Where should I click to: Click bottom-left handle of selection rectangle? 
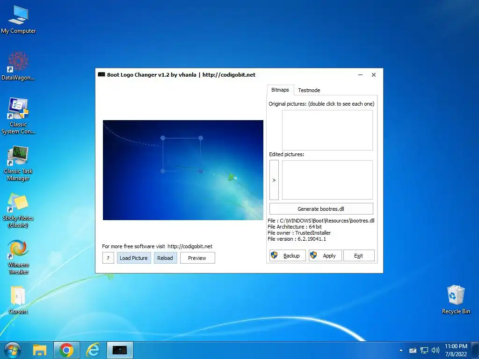tap(163, 171)
